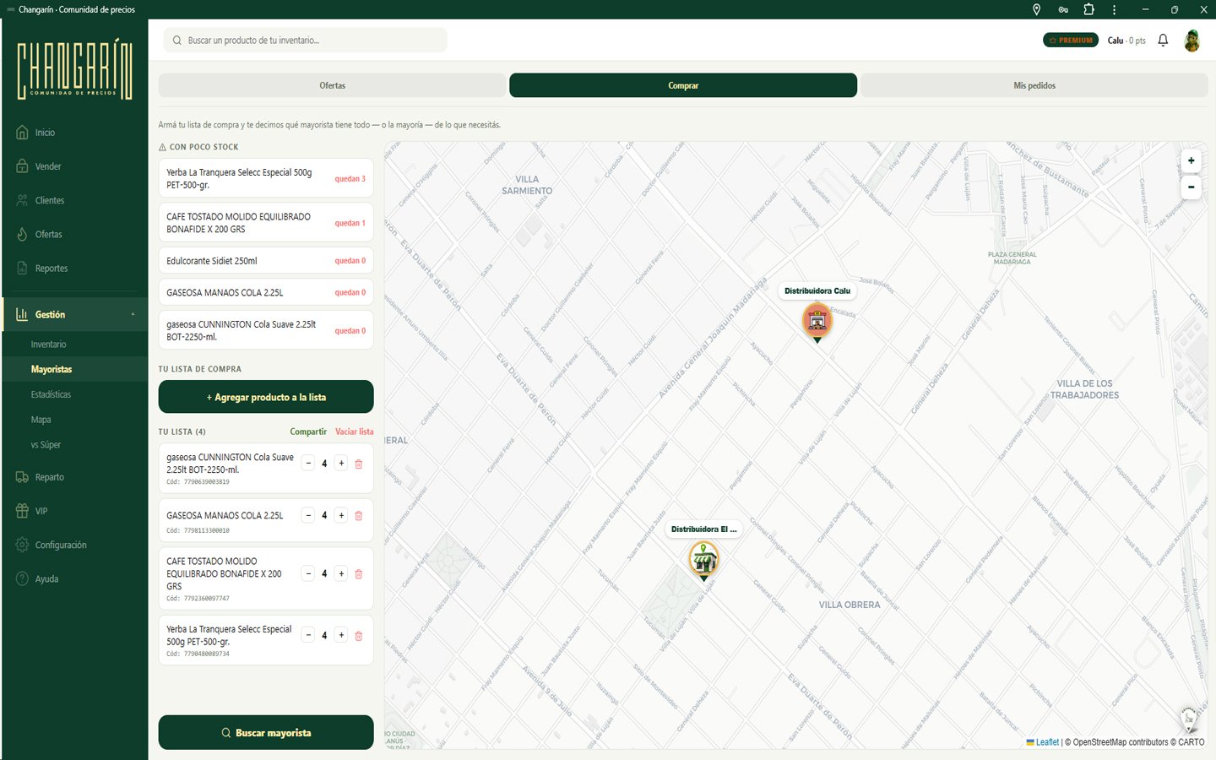Go to Inicio in the sidebar
The image size is (1216, 760).
pyautogui.click(x=74, y=133)
